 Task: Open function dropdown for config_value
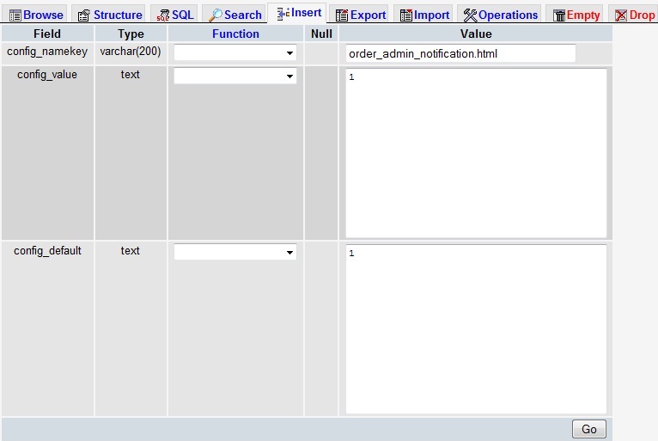(x=235, y=76)
